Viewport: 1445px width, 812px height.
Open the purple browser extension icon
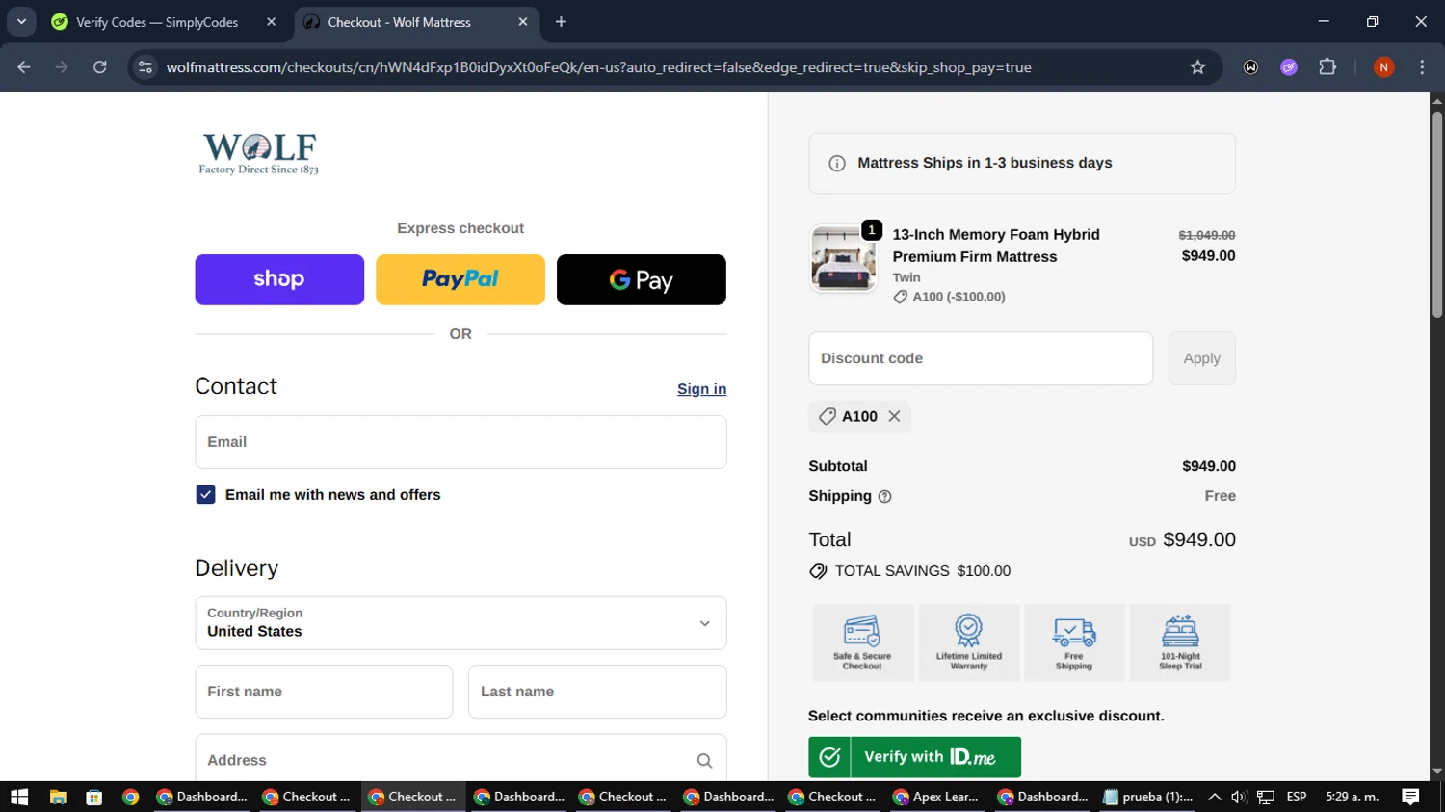click(x=1289, y=67)
